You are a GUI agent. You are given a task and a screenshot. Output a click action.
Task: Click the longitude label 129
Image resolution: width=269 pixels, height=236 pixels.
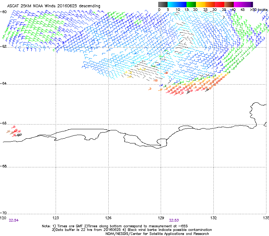[x=161, y=217]
